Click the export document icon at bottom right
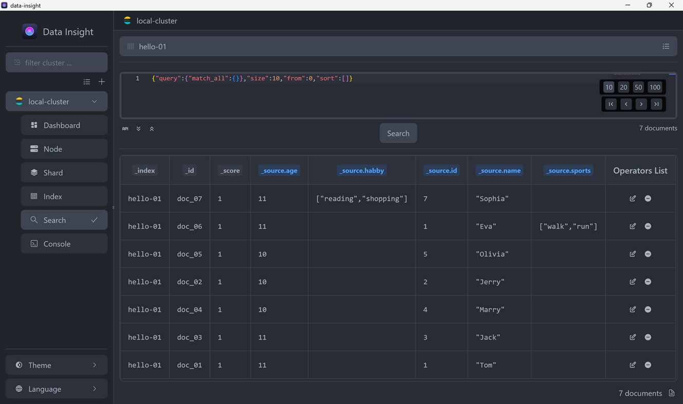683x404 pixels. [672, 393]
